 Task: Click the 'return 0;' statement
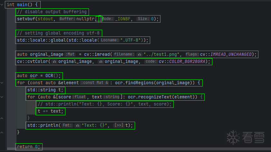28,147
